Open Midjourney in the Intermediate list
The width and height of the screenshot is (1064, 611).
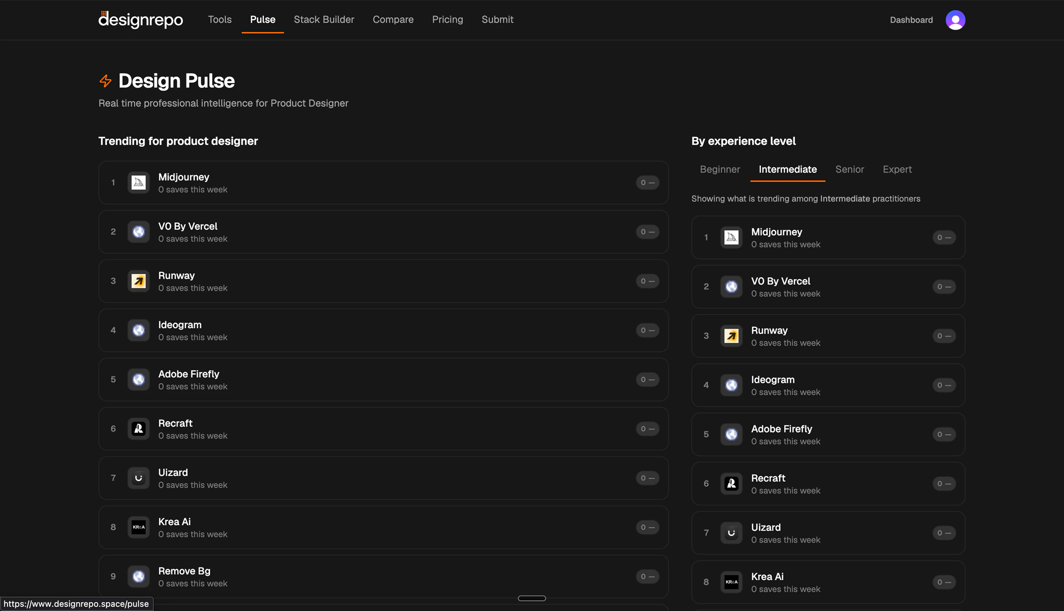(x=828, y=237)
